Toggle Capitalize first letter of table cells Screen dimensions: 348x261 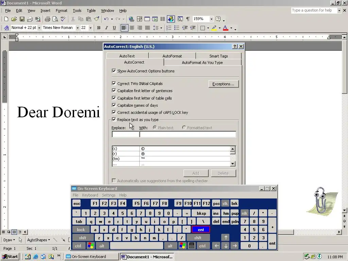[x=114, y=98]
